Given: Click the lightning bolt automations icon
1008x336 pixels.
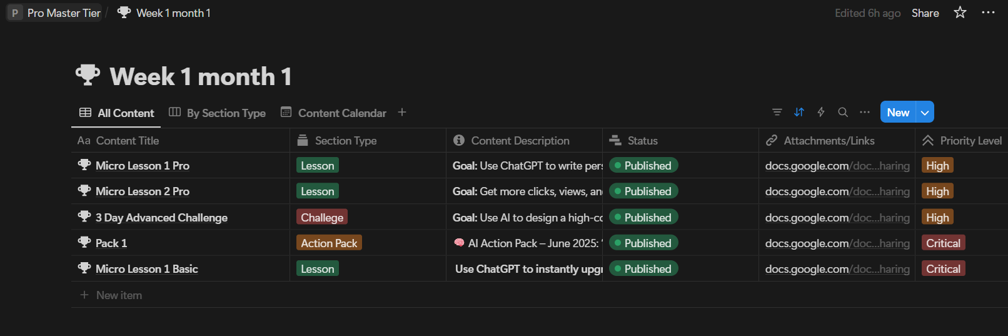Looking at the screenshot, I should pyautogui.click(x=821, y=112).
